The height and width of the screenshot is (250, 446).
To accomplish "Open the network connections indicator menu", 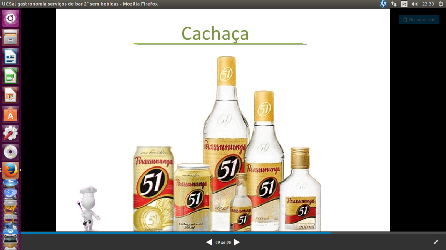I will pos(394,4).
